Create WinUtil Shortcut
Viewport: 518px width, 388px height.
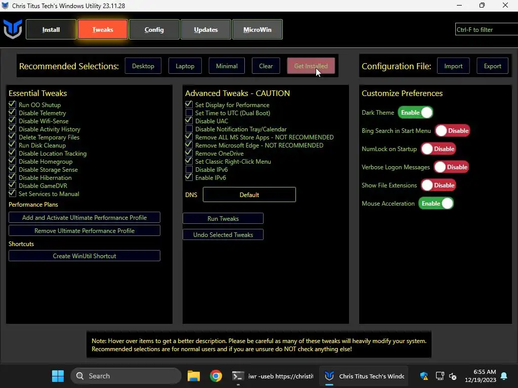pyautogui.click(x=84, y=256)
